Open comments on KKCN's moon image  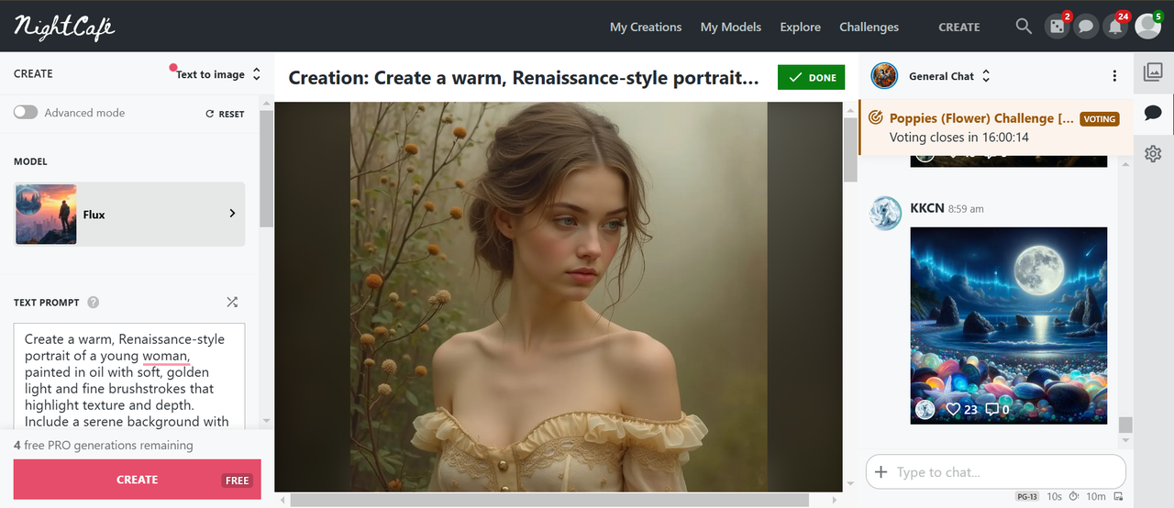point(991,410)
